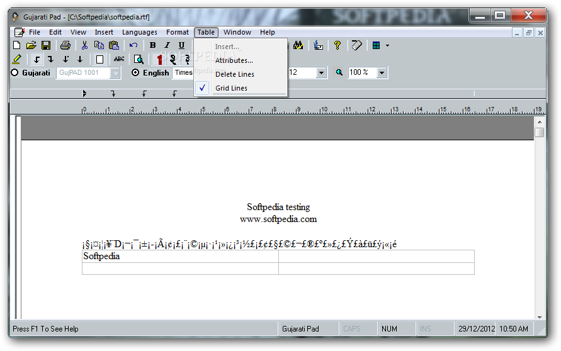Viewport: 561px width, 351px height.
Task: Click the document icon left of File menu
Action: click(19, 32)
